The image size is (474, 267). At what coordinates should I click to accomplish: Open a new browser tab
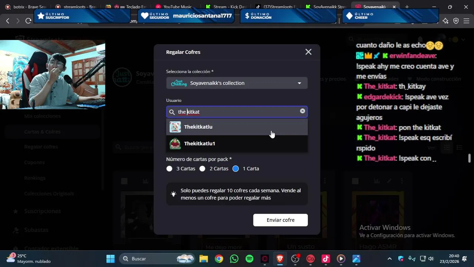coord(407,7)
